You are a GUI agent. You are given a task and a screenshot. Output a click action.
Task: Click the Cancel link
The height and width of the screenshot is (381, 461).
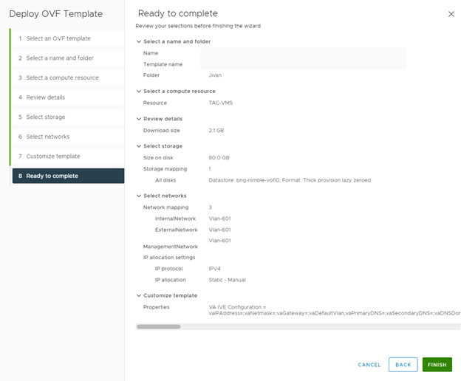369,365
